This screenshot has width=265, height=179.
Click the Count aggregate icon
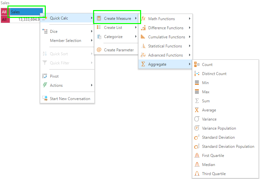[x=197, y=65]
